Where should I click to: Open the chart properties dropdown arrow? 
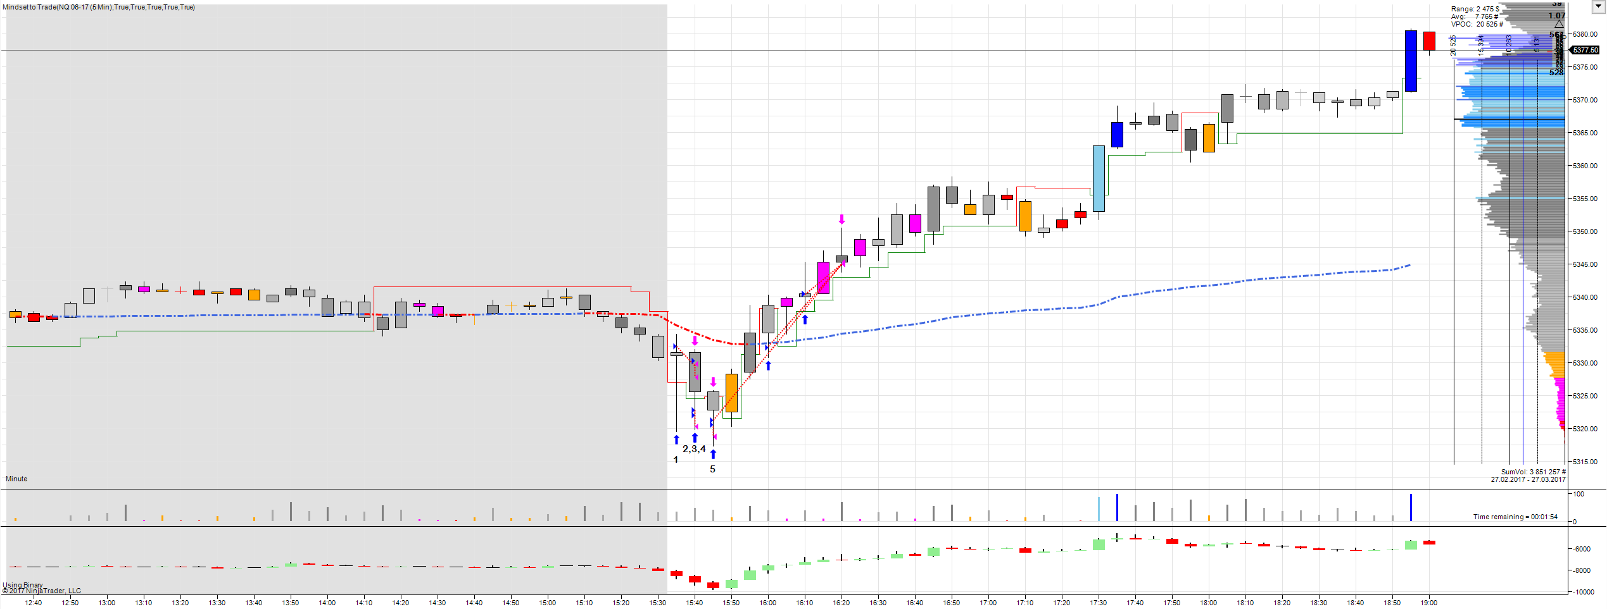pos(1597,7)
